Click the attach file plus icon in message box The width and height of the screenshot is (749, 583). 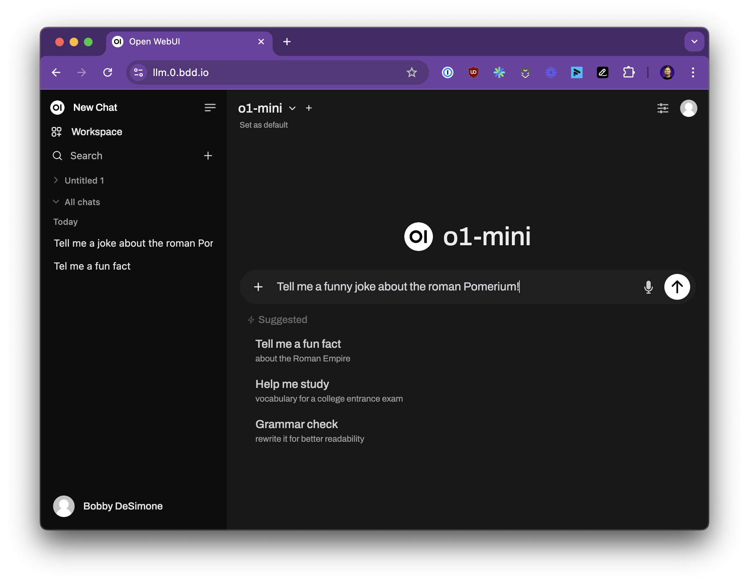(x=258, y=287)
